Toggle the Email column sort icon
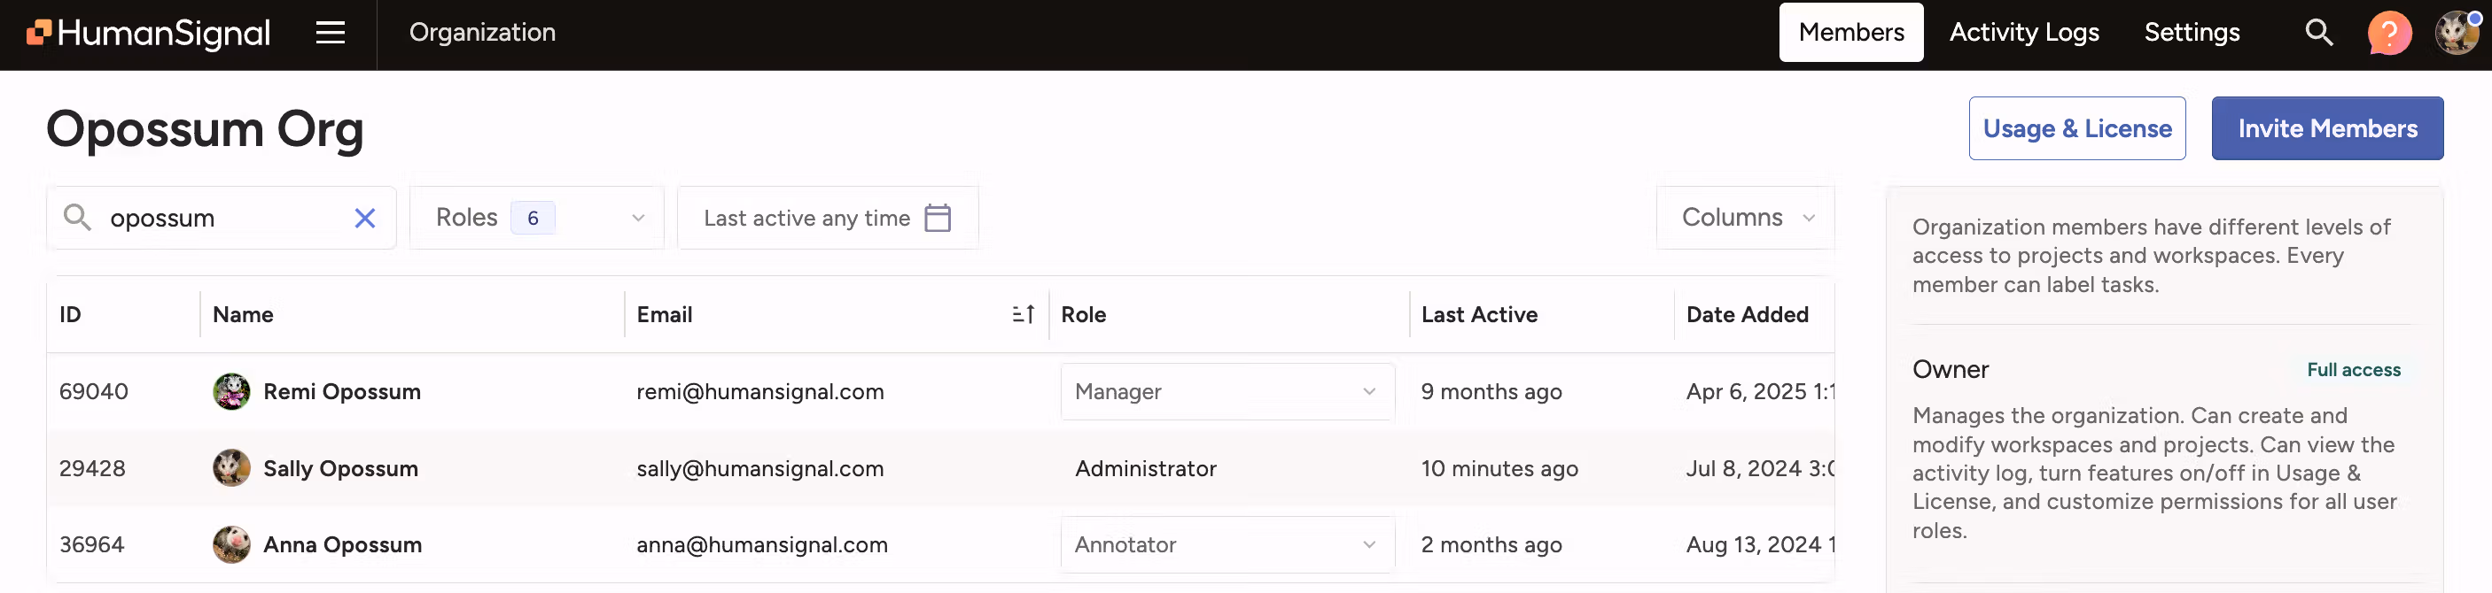 pyautogui.click(x=1023, y=315)
